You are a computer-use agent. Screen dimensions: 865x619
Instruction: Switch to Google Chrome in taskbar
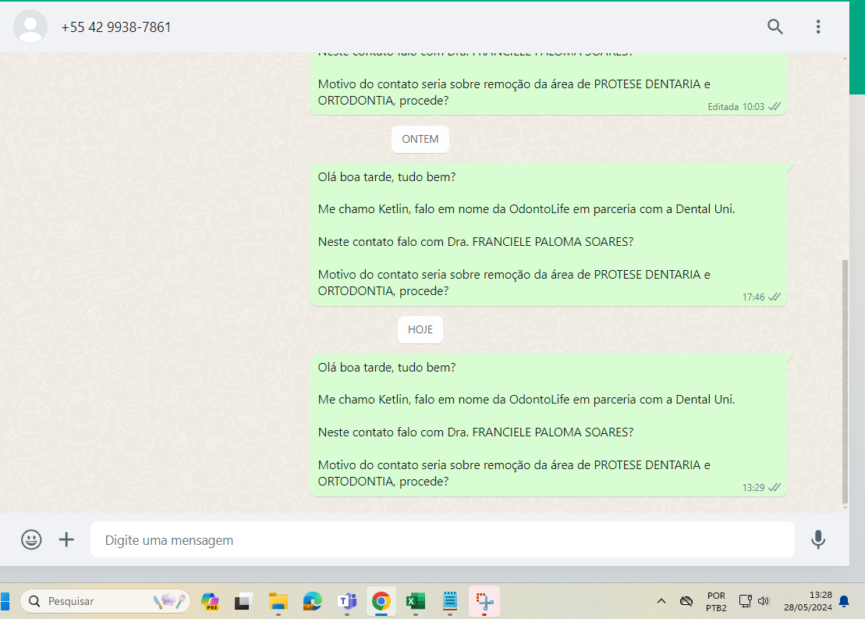[381, 601]
